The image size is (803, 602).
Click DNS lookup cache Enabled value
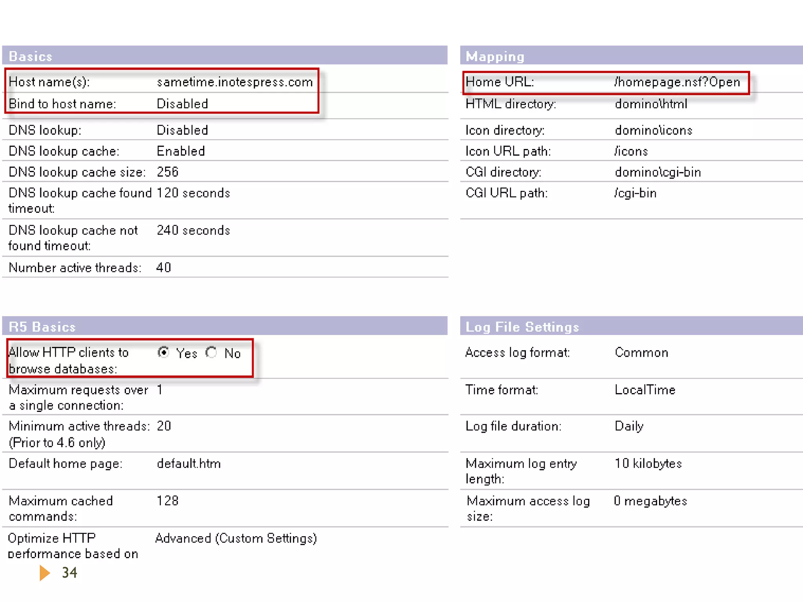181,151
